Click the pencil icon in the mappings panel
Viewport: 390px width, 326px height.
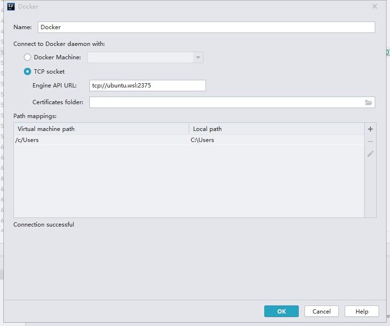click(x=371, y=153)
